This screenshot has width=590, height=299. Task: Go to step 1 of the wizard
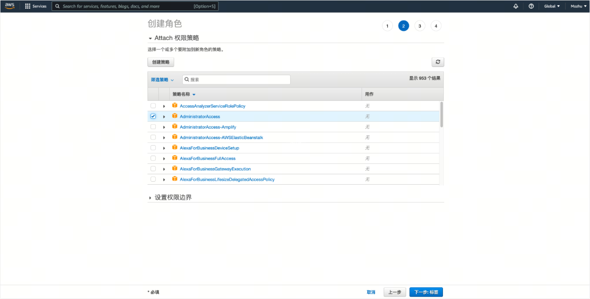click(387, 26)
